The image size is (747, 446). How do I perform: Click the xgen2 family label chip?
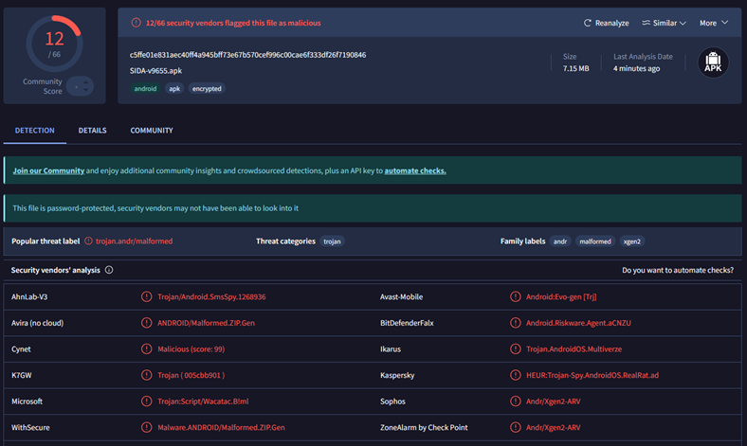(x=631, y=241)
